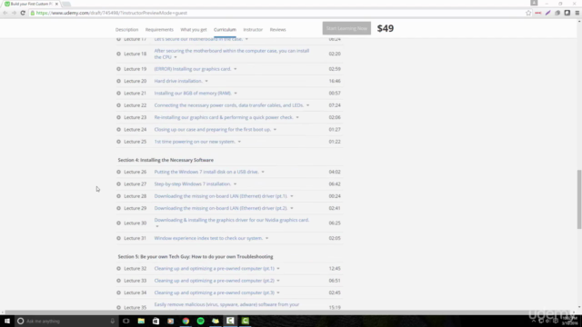Screen dimensions: 582x327
Task: Click the Task View taskbar icon
Action: pyautogui.click(x=126, y=321)
